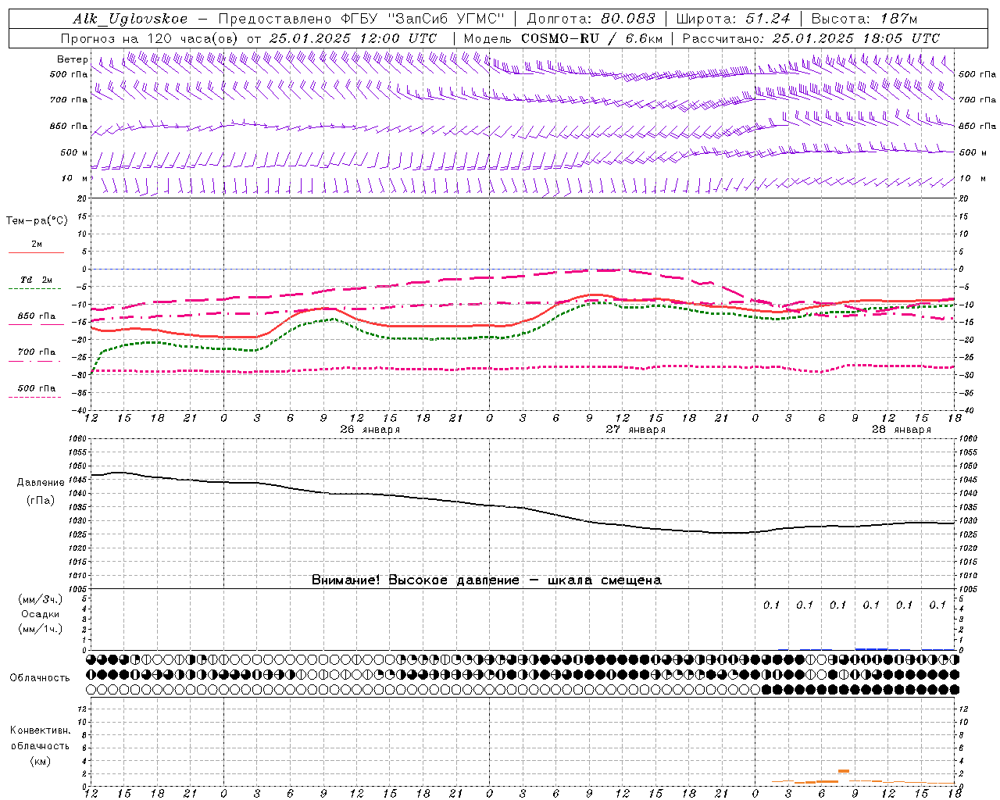This screenshot has width=1000, height=800.
Task: Click the 1005 value on left pressure axis
Action: pos(77,588)
